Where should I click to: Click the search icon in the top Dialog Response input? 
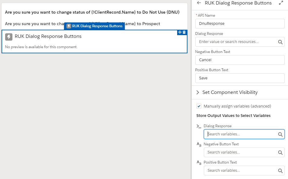[x=280, y=42]
